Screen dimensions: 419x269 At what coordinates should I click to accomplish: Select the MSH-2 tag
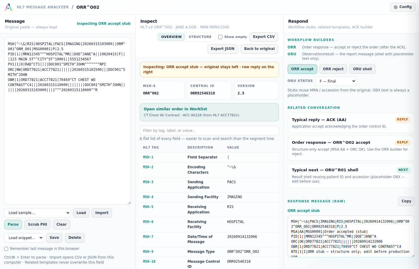point(148,167)
